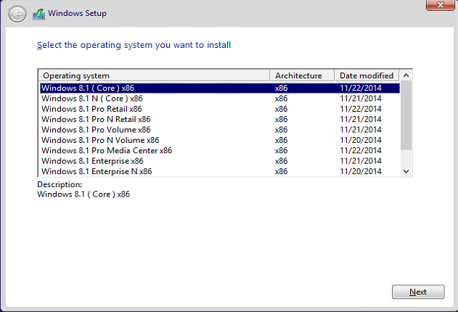The width and height of the screenshot is (458, 312).
Task: Sort by the Date modified column header
Action: pyautogui.click(x=367, y=75)
